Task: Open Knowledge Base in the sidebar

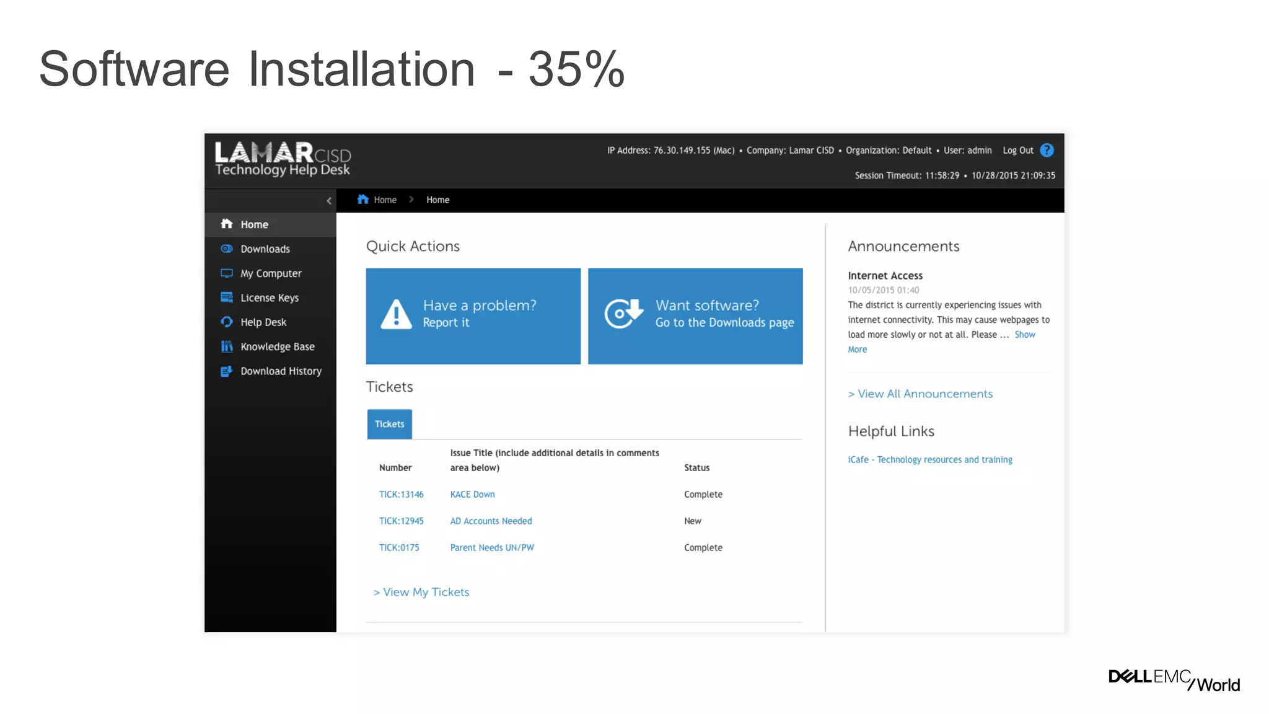Action: pyautogui.click(x=271, y=346)
